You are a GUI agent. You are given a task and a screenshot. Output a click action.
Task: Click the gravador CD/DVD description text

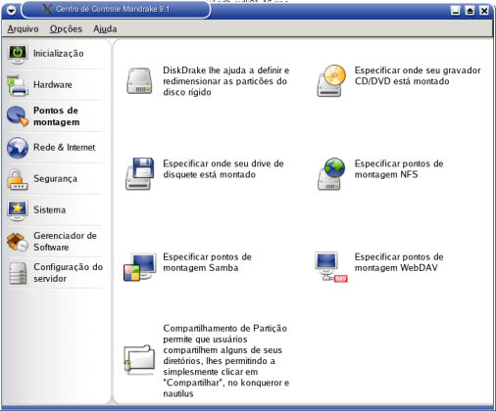click(418, 75)
